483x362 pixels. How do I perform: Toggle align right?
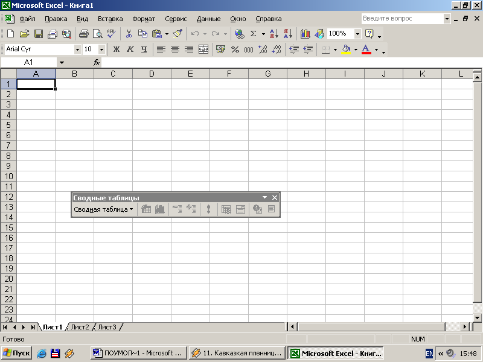189,49
